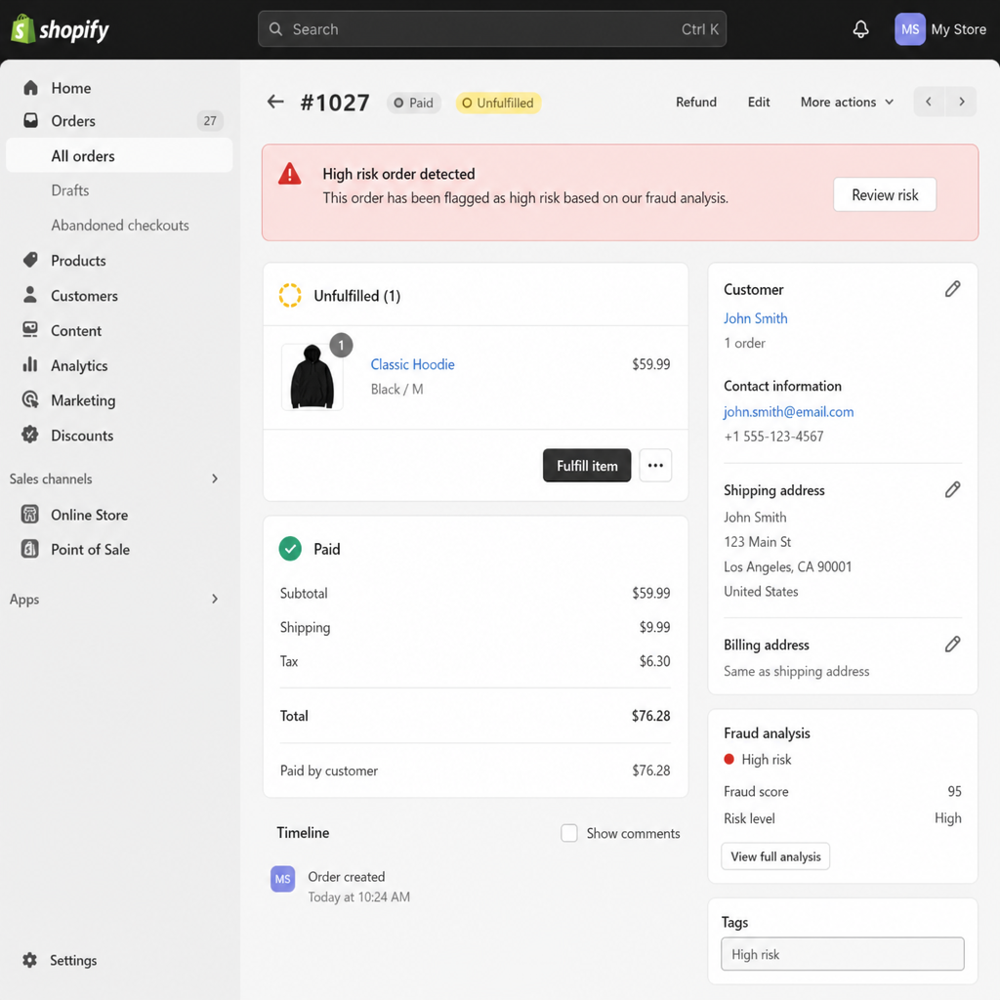Click the Paid status badge
The image size is (1000, 1000).
point(414,103)
